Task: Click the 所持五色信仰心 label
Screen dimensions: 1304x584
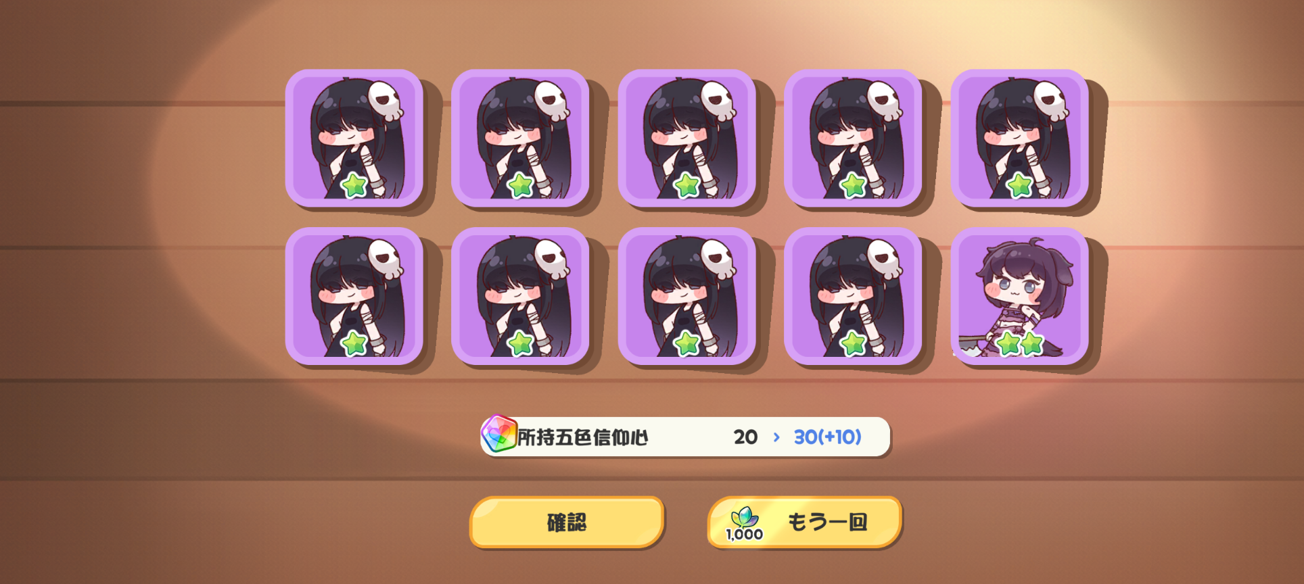Action: click(583, 437)
